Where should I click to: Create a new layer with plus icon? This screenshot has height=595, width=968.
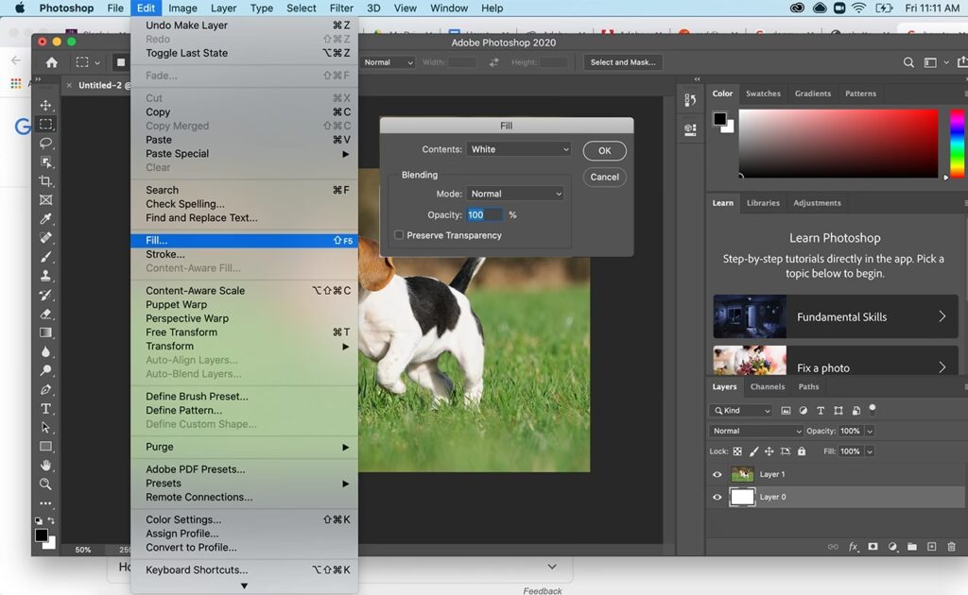click(931, 547)
